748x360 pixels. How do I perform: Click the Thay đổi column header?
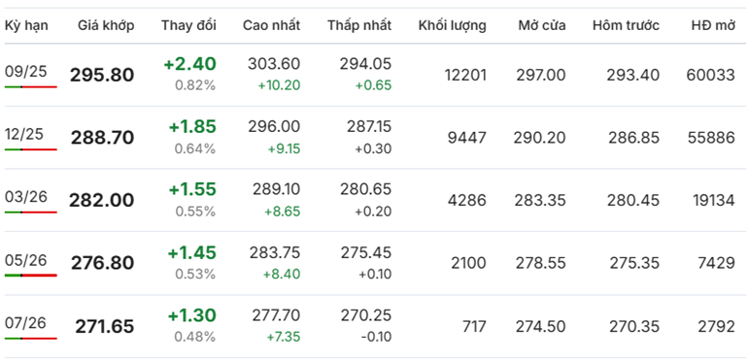tap(188, 26)
